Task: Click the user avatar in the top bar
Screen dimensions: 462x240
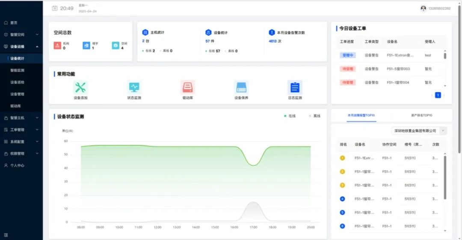Action: click(423, 8)
